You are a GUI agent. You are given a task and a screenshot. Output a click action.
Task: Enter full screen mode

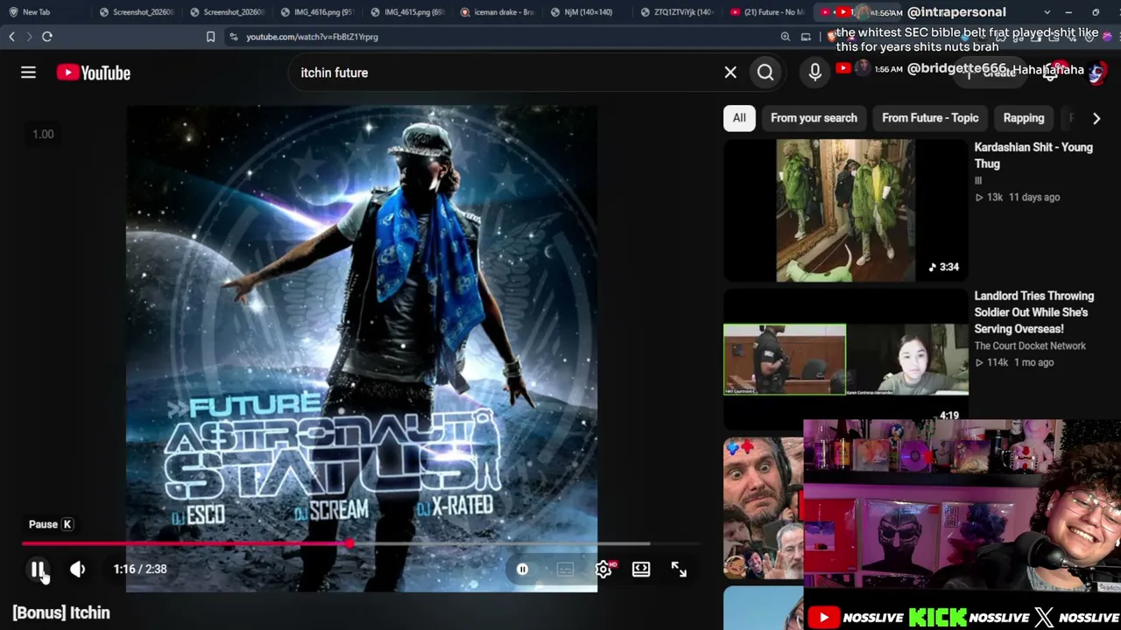coord(679,570)
